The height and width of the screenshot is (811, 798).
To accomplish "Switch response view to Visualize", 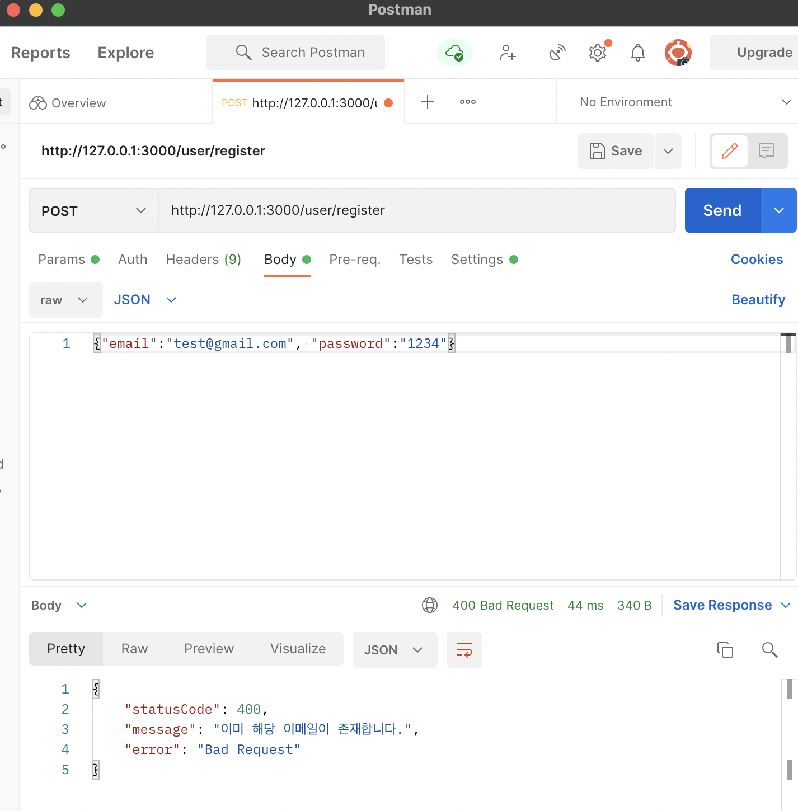I will 298,649.
